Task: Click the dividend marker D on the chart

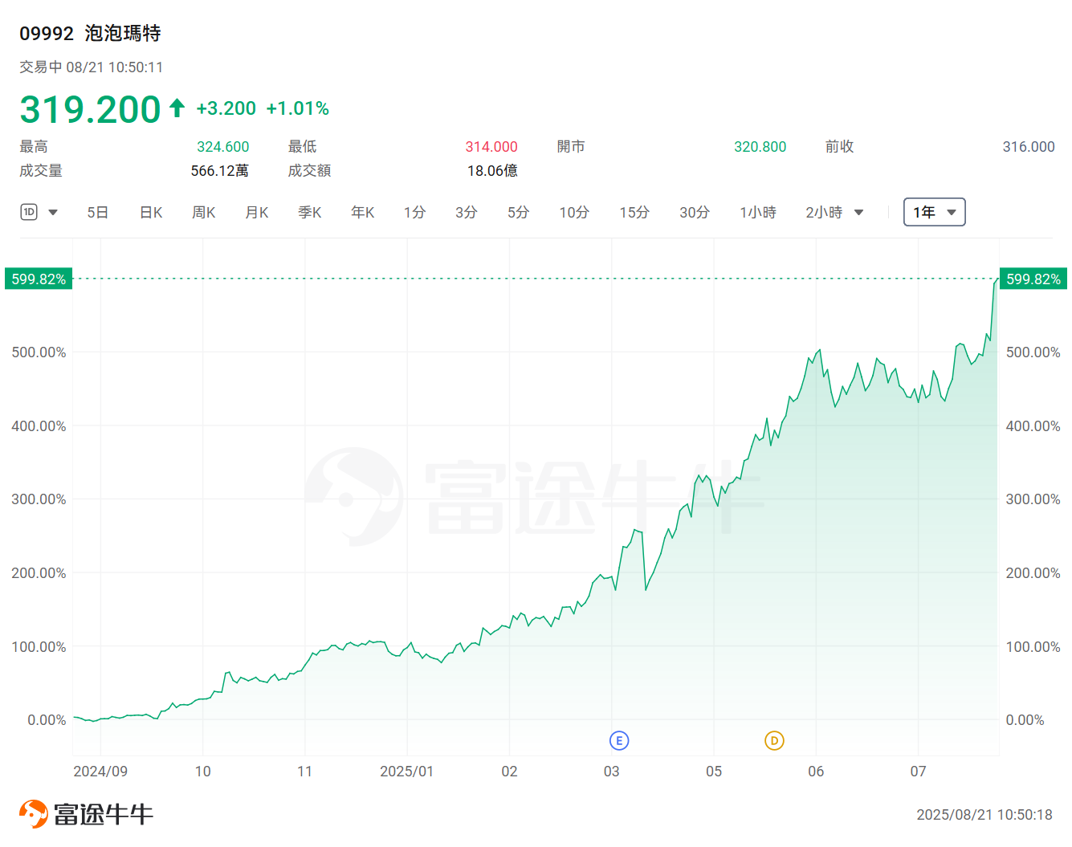Action: coord(774,740)
